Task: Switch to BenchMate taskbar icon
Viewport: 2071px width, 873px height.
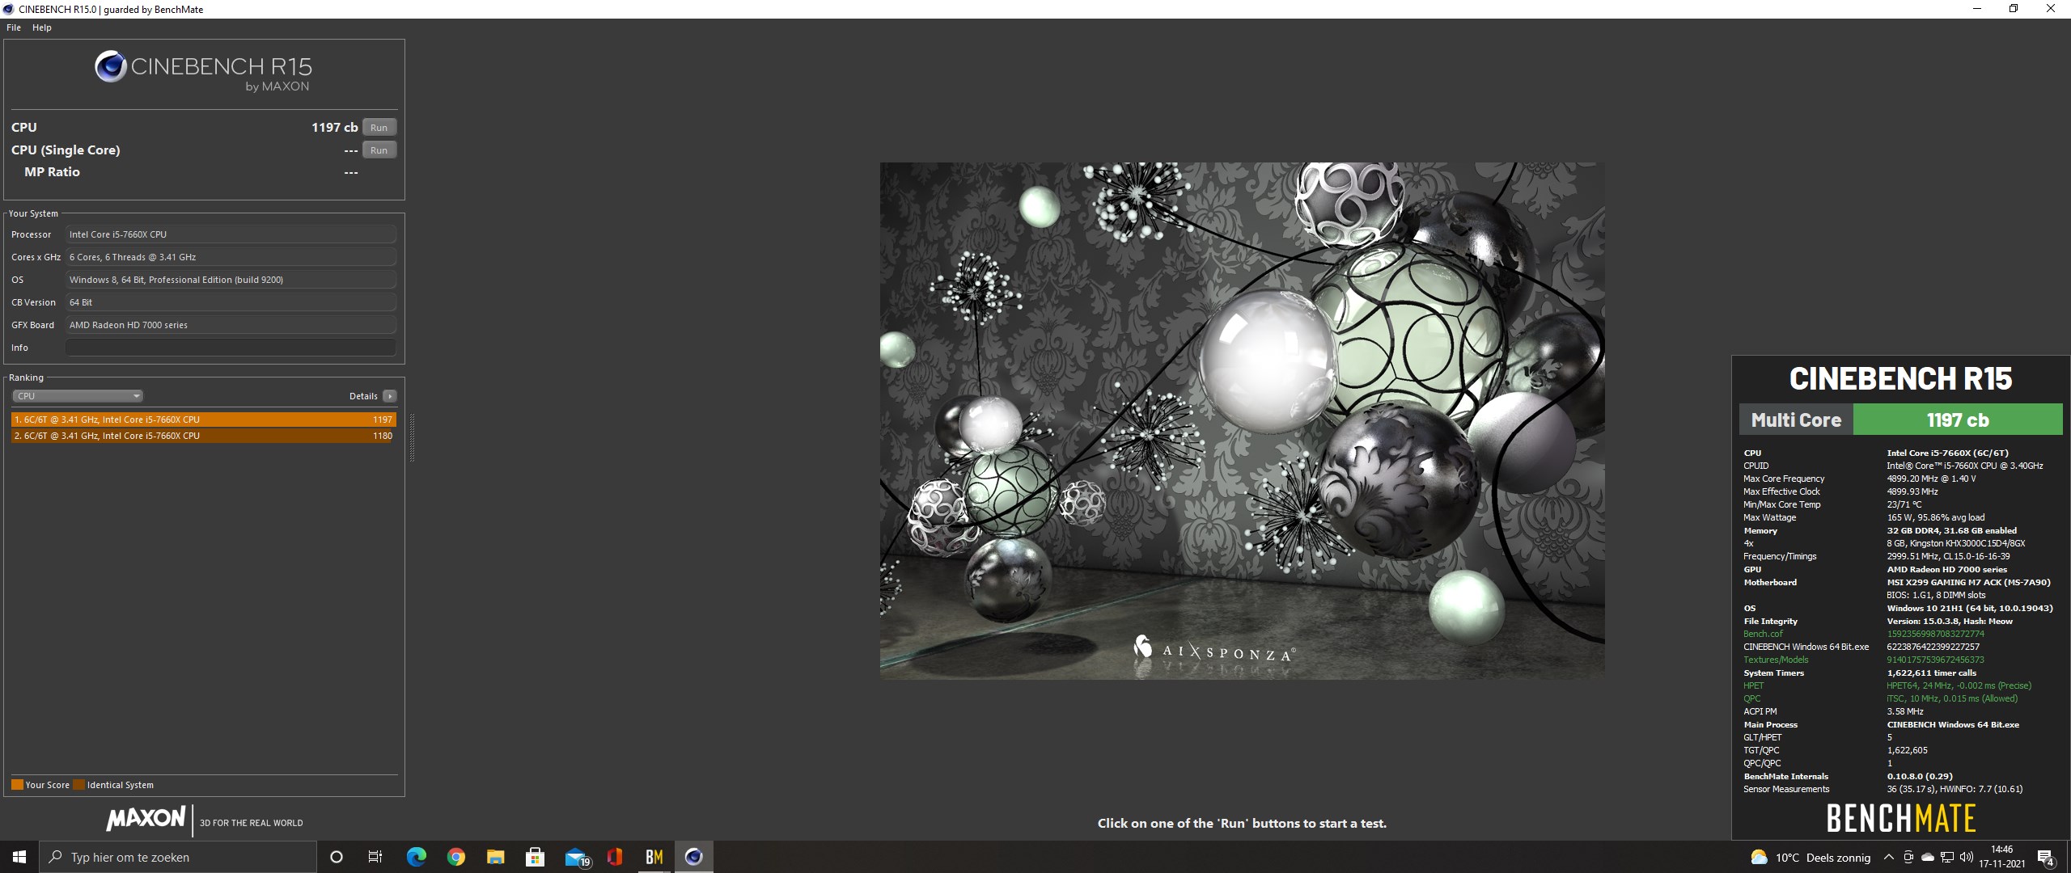Action: (x=654, y=857)
